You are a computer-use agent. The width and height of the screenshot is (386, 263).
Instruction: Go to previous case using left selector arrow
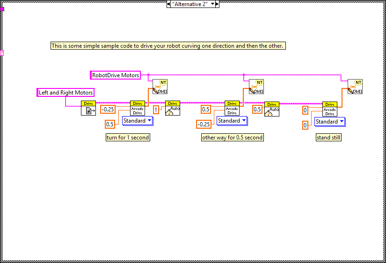point(168,4)
